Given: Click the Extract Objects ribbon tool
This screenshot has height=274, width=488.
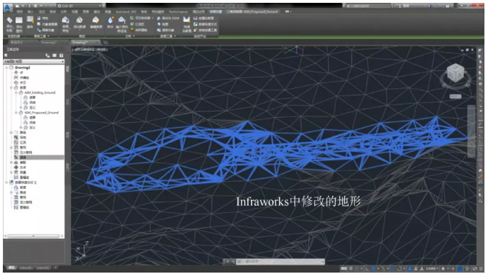Looking at the screenshot, I should (166, 30).
